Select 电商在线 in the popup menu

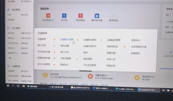(111, 66)
